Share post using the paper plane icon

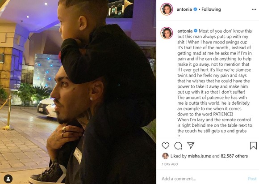point(191,145)
